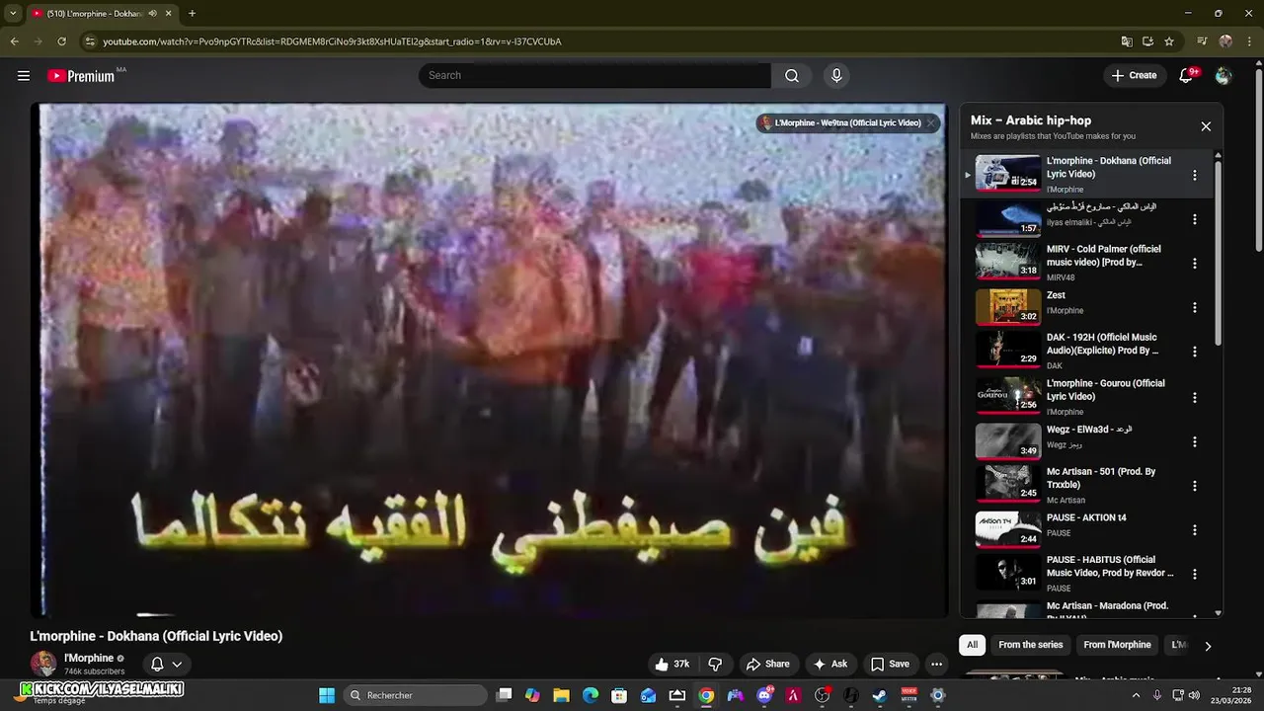This screenshot has height=711, width=1264.
Task: Open options for ilyas elmaliki playlist item
Action: (x=1195, y=219)
